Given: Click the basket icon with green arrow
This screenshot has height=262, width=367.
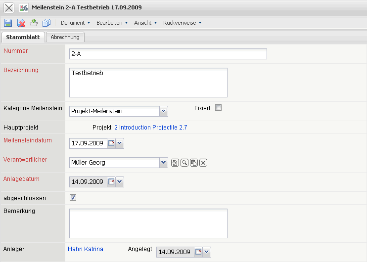Looking at the screenshot, I should (34, 23).
